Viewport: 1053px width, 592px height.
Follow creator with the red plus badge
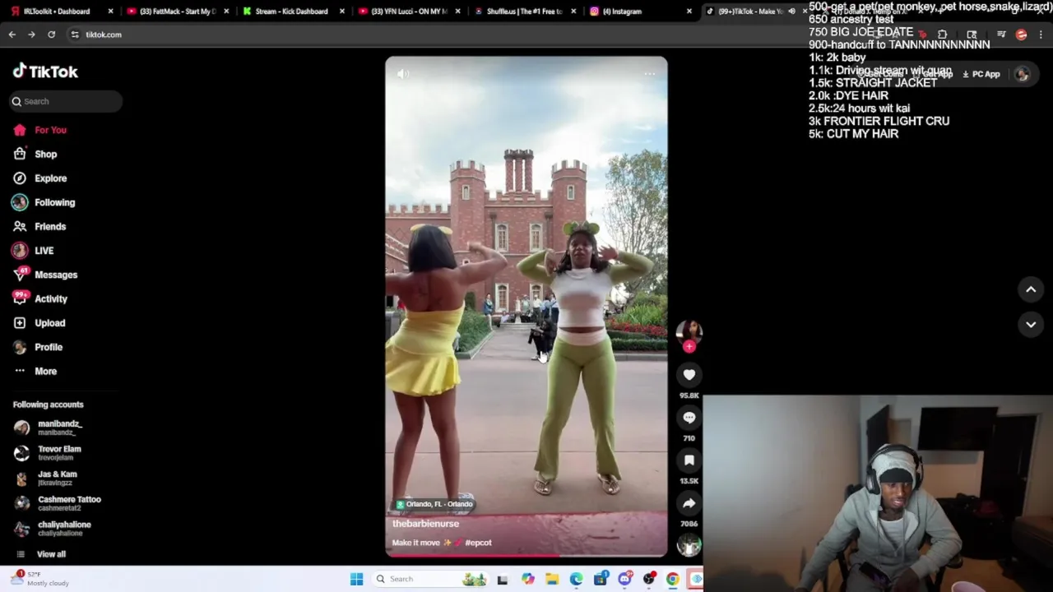click(689, 347)
